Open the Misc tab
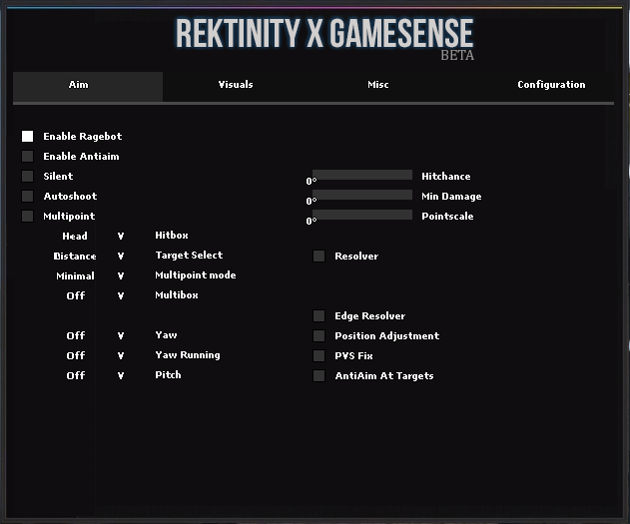Viewport: 630px width, 524px height. [378, 85]
